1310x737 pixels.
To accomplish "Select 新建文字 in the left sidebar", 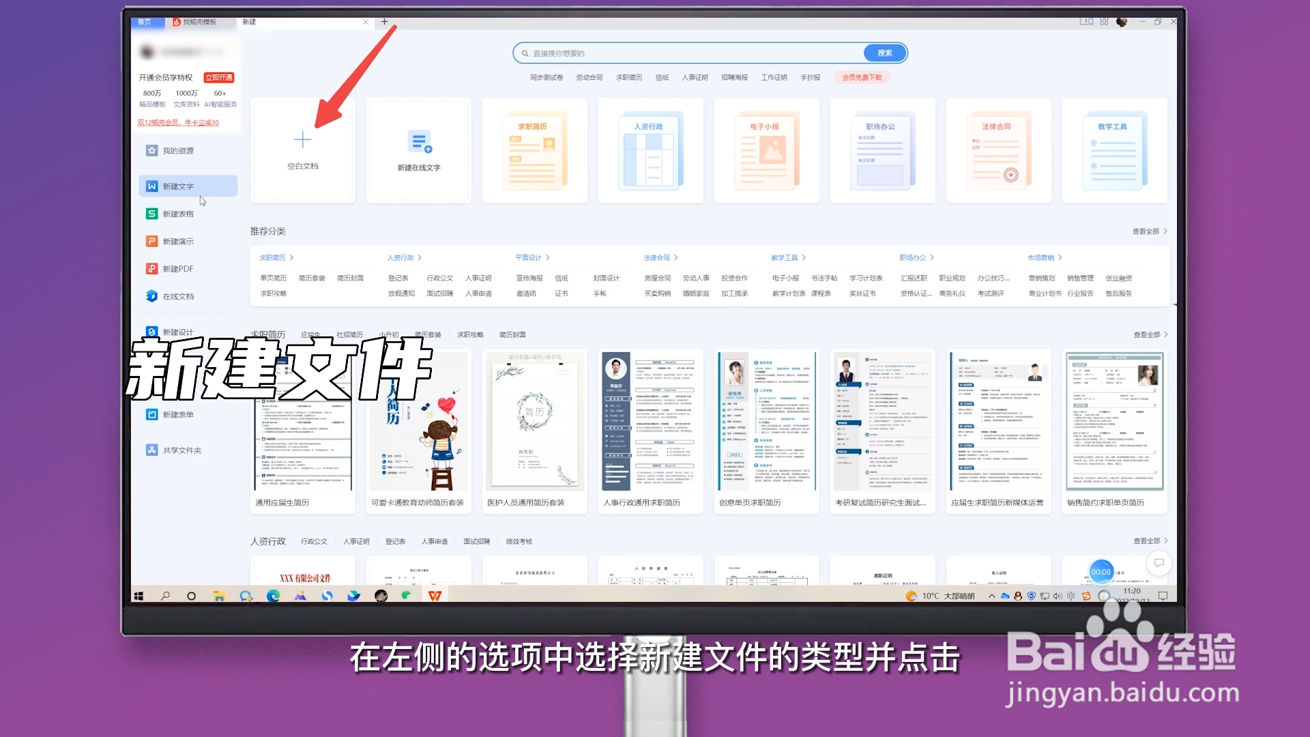I will point(188,186).
